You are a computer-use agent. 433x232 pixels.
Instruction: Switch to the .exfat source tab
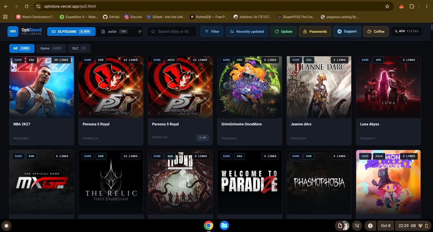tap(115, 32)
